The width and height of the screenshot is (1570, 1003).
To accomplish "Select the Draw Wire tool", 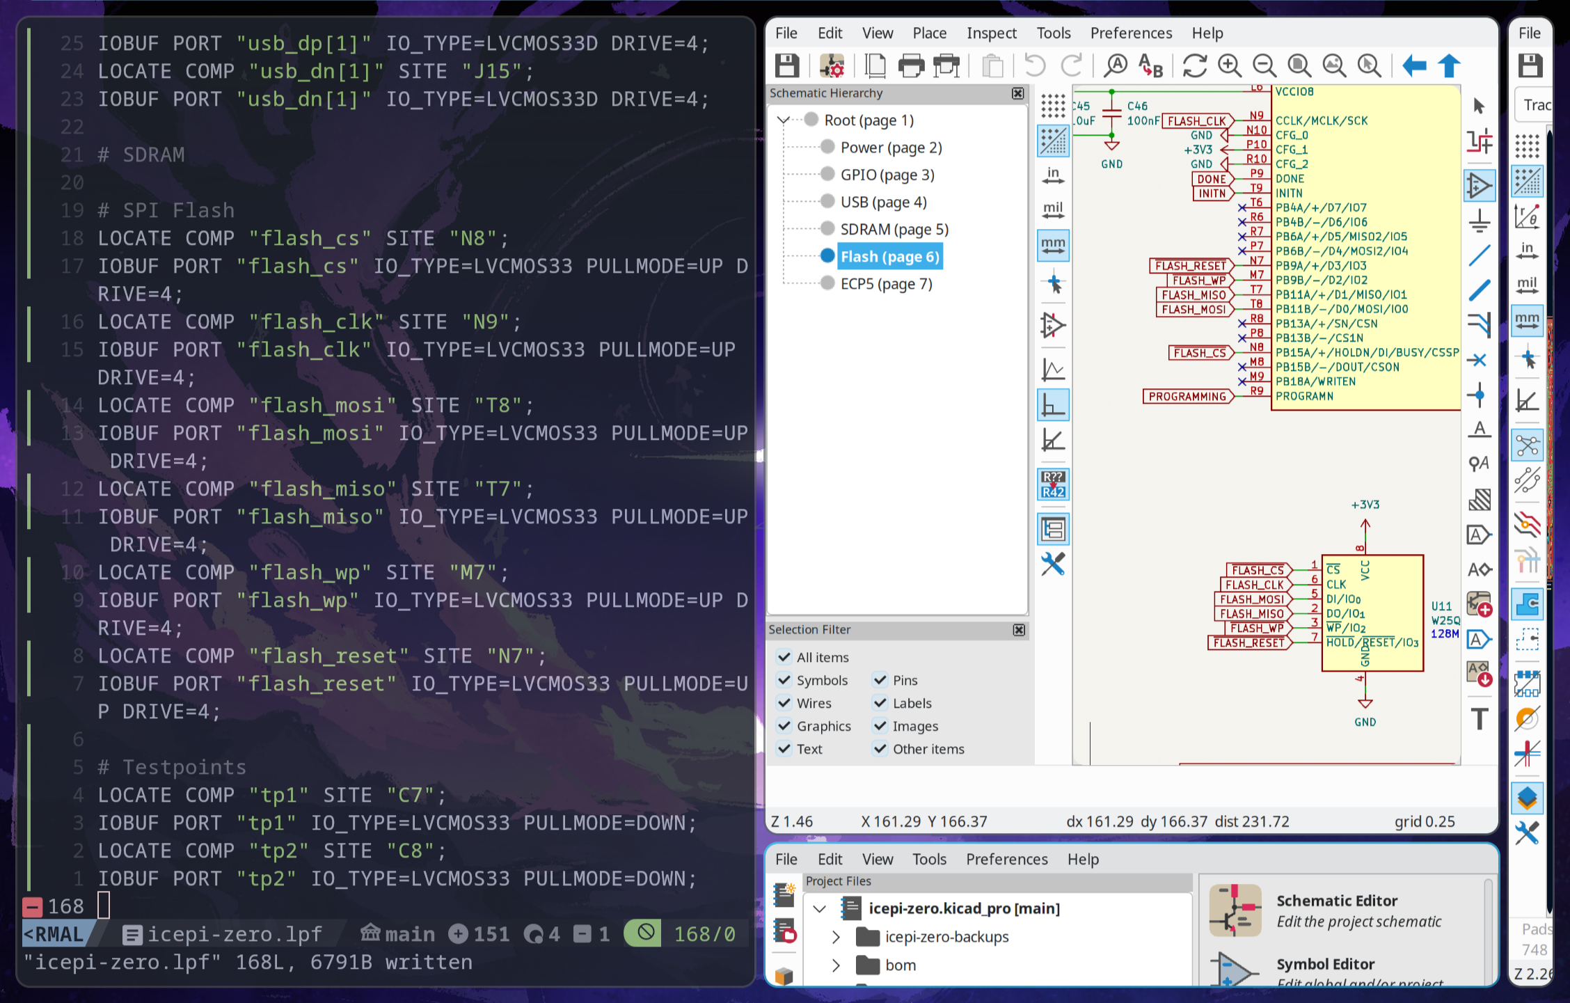I will [x=1480, y=255].
